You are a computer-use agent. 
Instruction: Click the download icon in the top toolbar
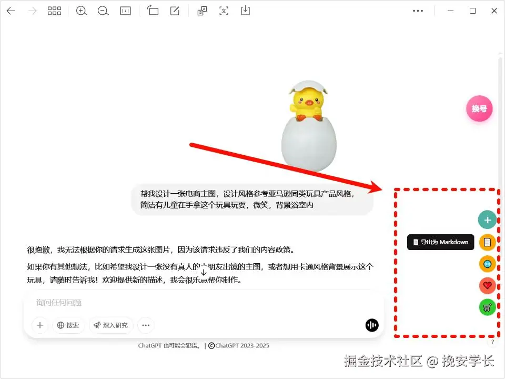coord(245,11)
